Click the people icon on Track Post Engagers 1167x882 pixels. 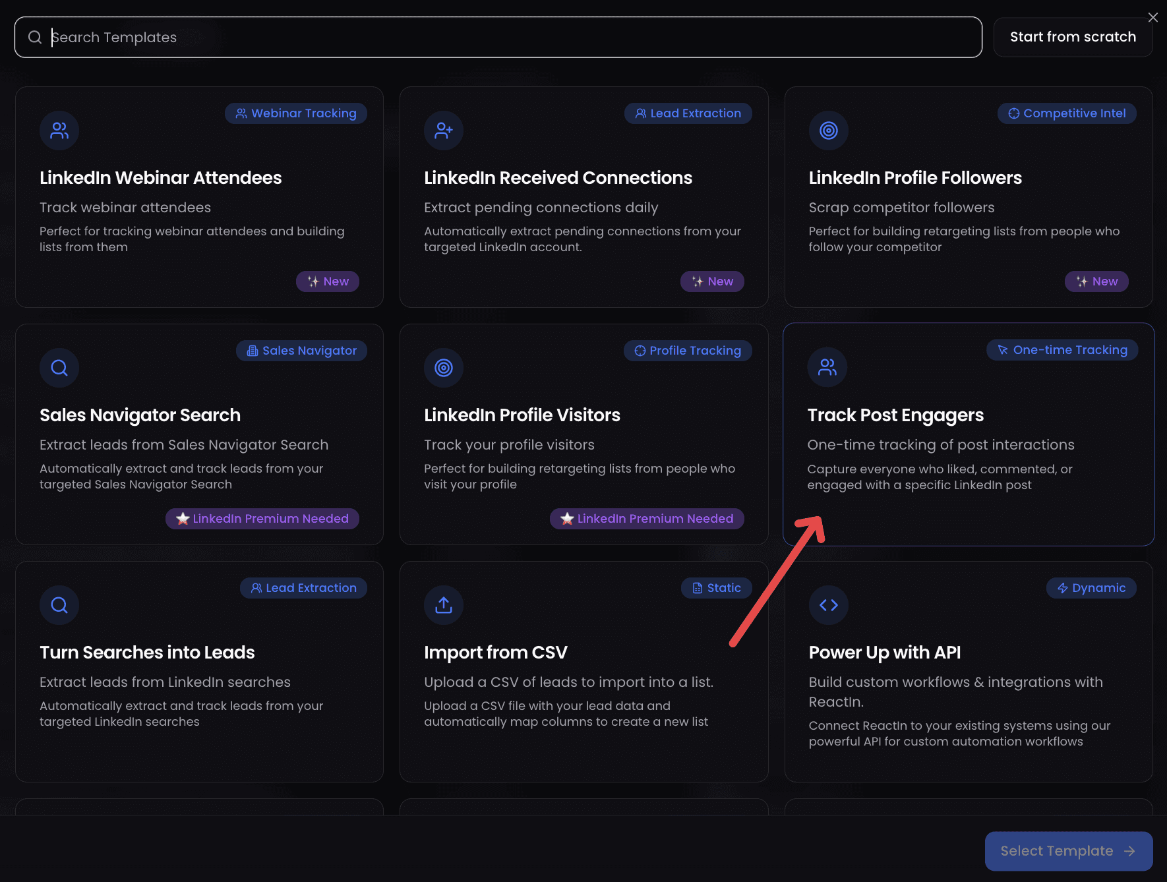click(x=827, y=368)
